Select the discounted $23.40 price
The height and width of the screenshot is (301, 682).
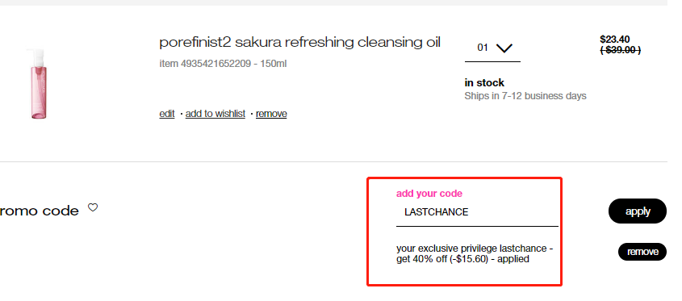(x=614, y=40)
